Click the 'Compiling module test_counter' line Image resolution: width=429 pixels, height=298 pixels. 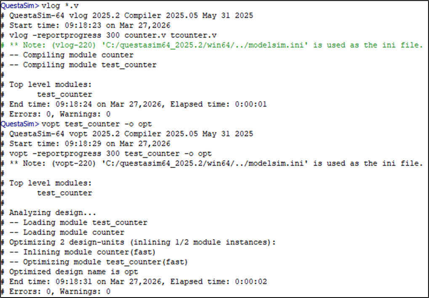click(89, 65)
